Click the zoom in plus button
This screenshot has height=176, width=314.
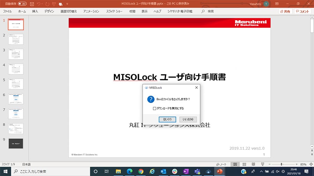coord(297,165)
